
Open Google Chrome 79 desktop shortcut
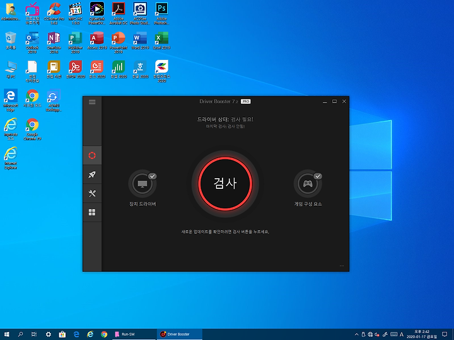[32, 129]
